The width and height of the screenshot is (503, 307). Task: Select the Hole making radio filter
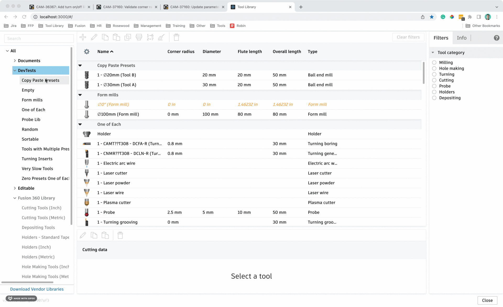pos(434,68)
